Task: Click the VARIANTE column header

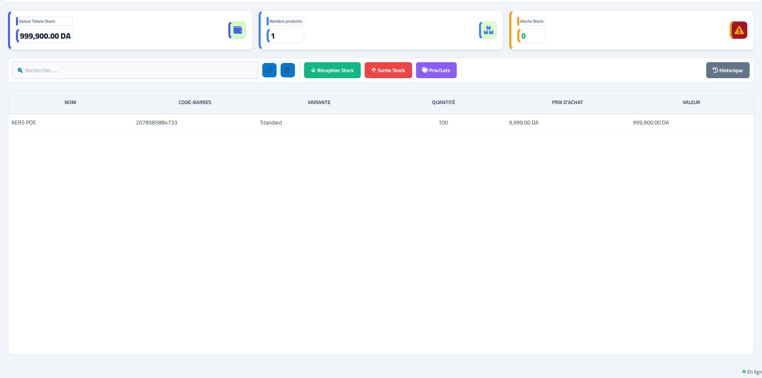Action: [x=319, y=102]
